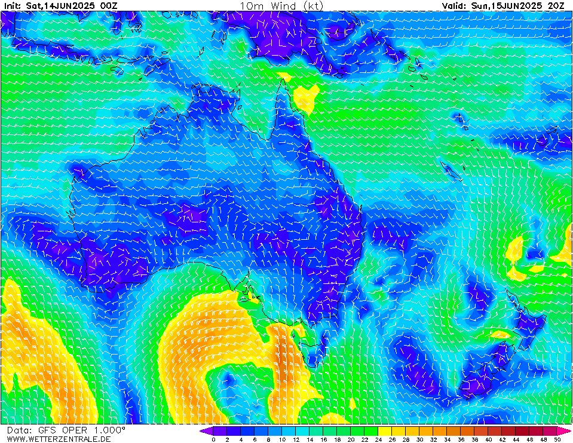This screenshot has width=573, height=443.
Task: Click the legend label '40'
Action: tap(488, 439)
